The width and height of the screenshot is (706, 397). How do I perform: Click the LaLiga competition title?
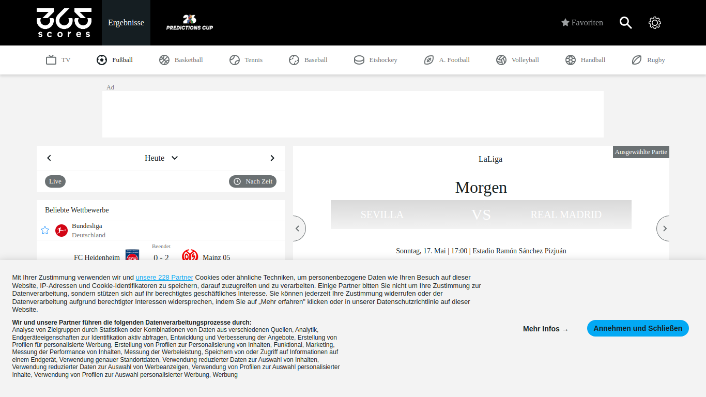tap(490, 159)
